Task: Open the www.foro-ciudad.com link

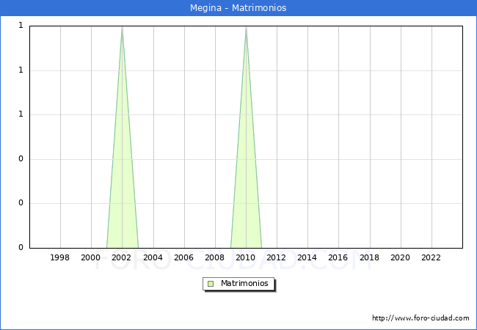Action: [420, 318]
